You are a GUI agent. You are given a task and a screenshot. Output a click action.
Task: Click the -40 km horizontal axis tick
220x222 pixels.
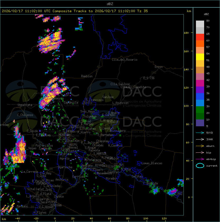click(x=17, y=219)
